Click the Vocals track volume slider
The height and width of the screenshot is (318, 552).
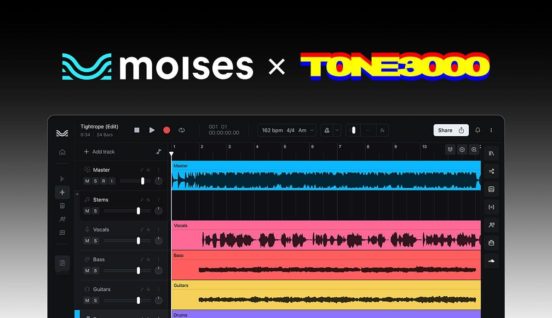click(x=127, y=241)
